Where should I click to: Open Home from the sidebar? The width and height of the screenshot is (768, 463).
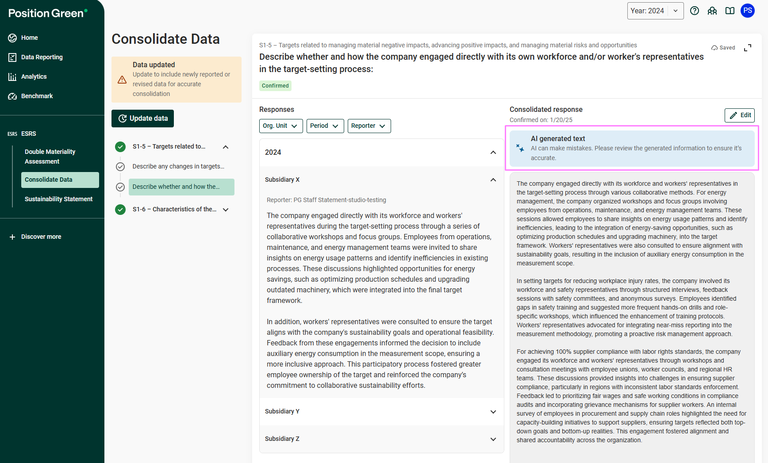click(x=29, y=38)
